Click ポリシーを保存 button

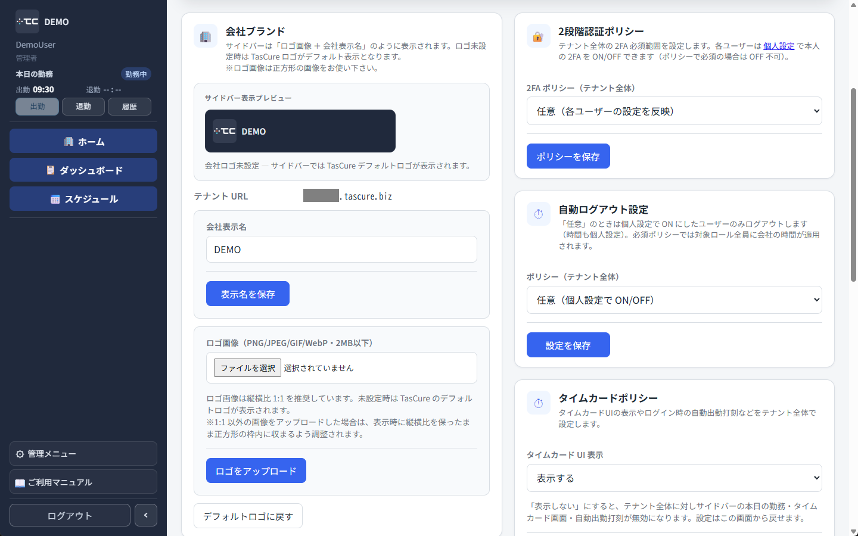pyautogui.click(x=568, y=156)
